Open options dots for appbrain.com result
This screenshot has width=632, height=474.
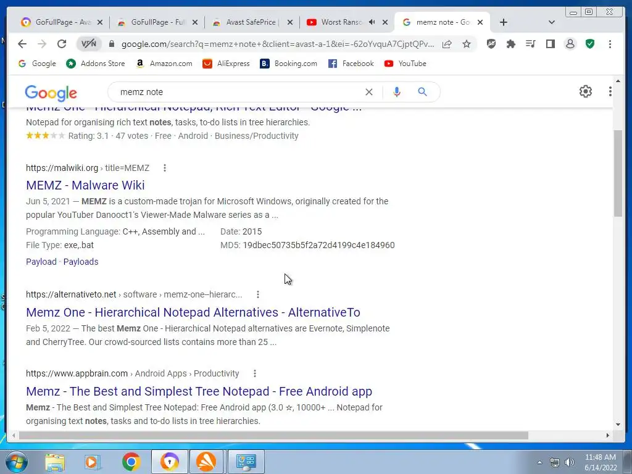coord(255,373)
